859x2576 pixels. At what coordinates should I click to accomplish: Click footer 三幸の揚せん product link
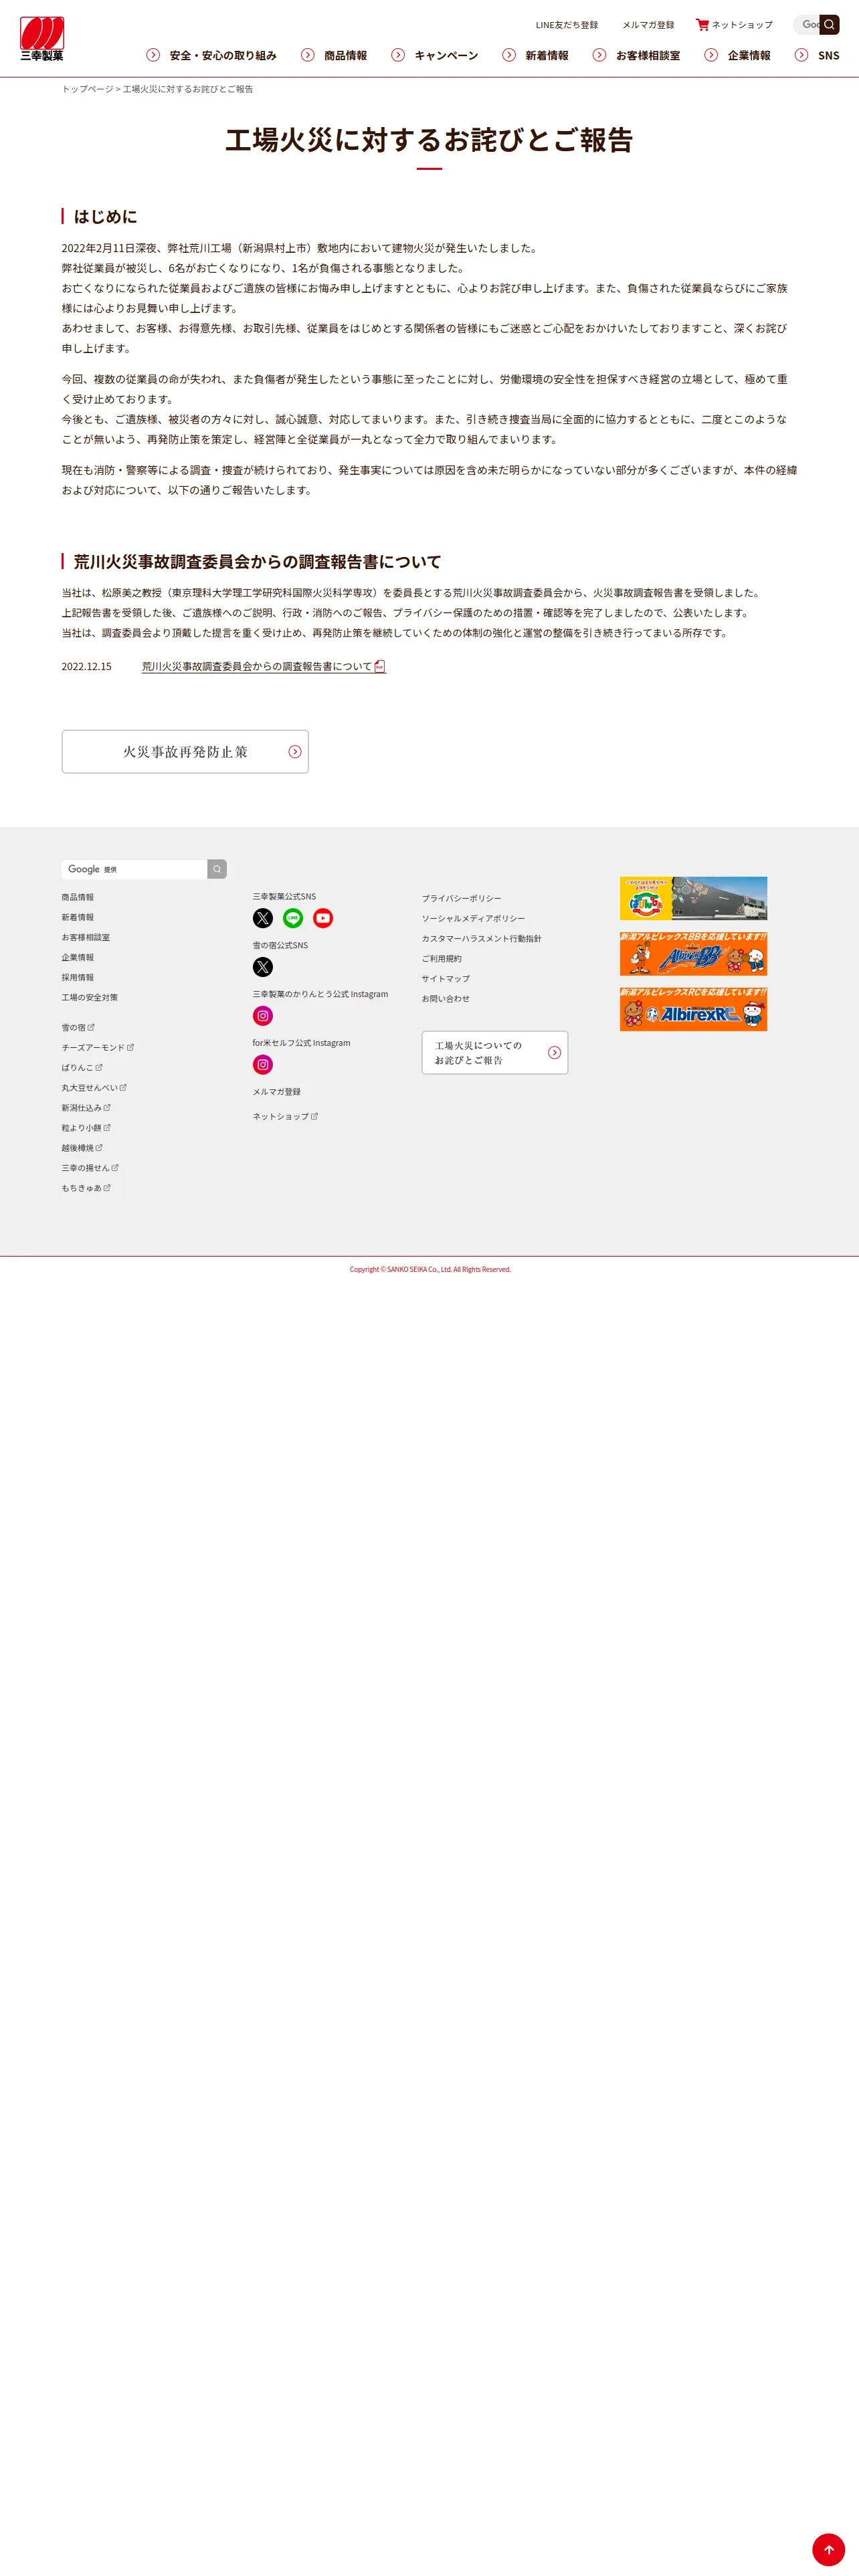(85, 1168)
